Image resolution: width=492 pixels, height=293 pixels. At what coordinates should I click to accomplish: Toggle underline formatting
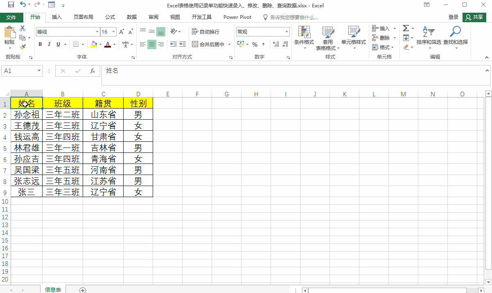point(59,44)
